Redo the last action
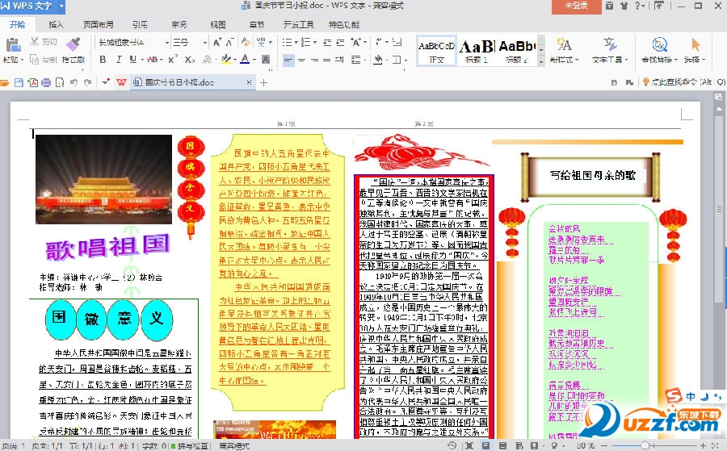The height and width of the screenshot is (451, 727). pyautogui.click(x=87, y=82)
